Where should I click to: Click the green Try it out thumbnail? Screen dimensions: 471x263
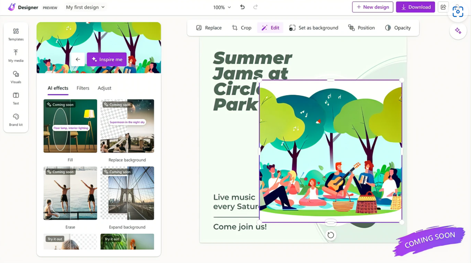coord(127,242)
